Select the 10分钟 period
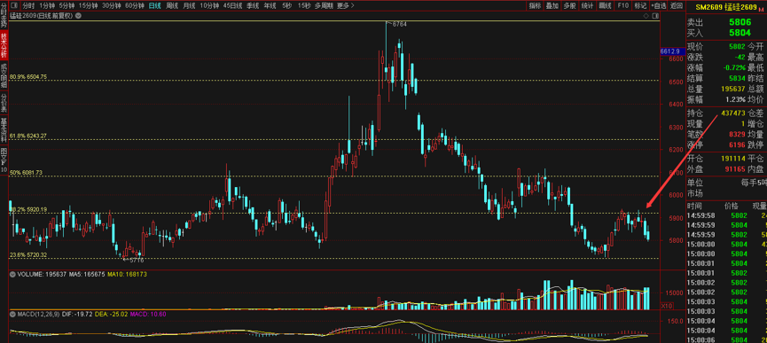 209,6
